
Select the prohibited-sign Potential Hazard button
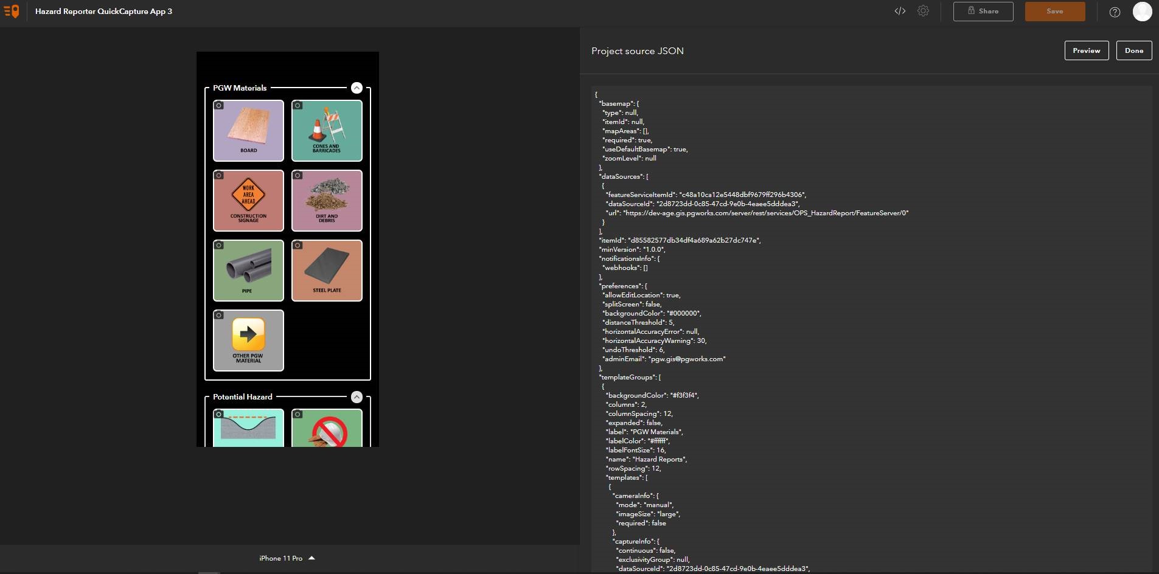pyautogui.click(x=327, y=427)
